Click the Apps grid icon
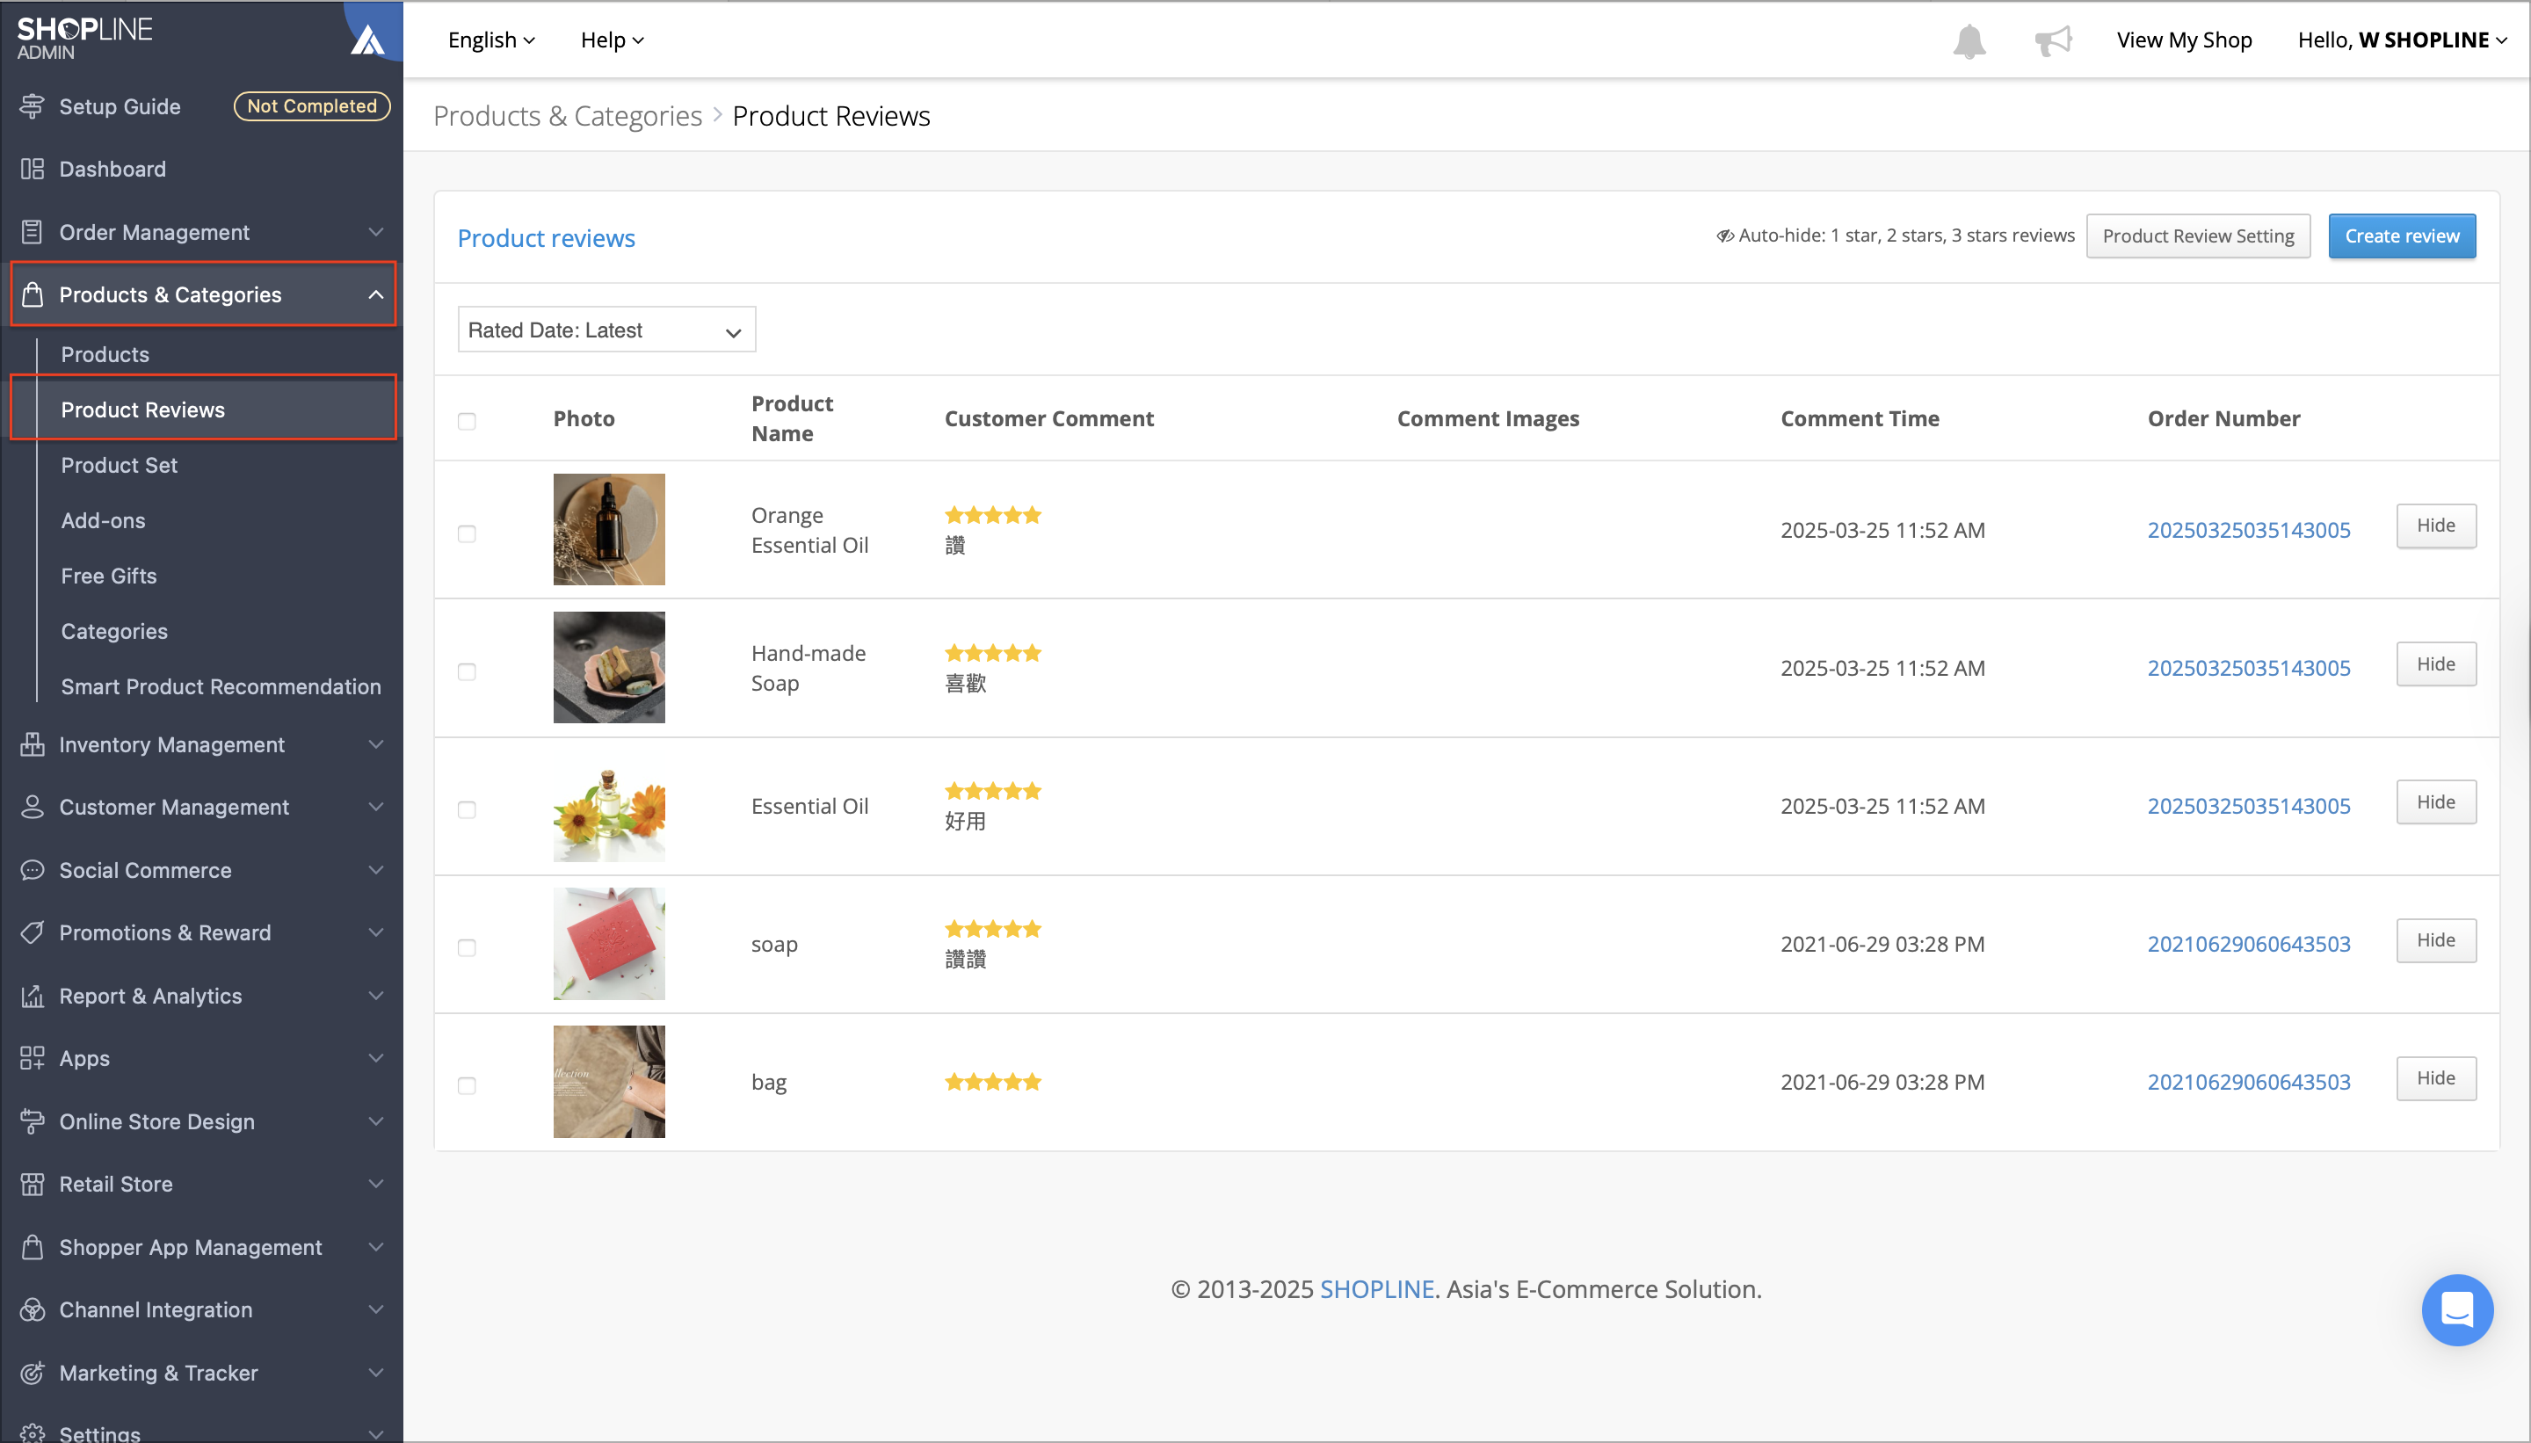 (x=32, y=1058)
